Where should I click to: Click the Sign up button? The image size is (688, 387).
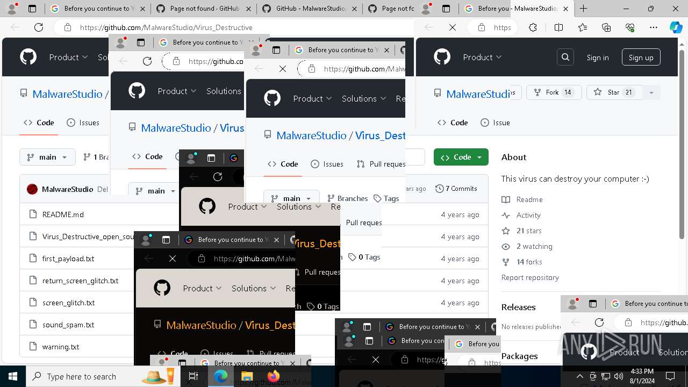pyautogui.click(x=641, y=58)
